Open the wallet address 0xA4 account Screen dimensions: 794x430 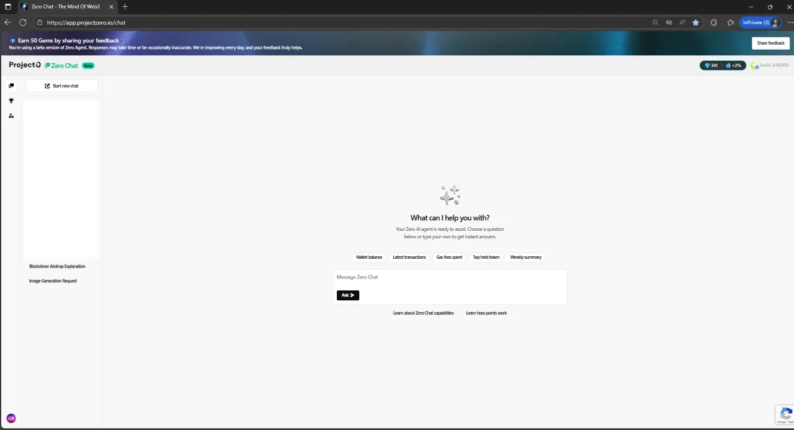coord(770,65)
